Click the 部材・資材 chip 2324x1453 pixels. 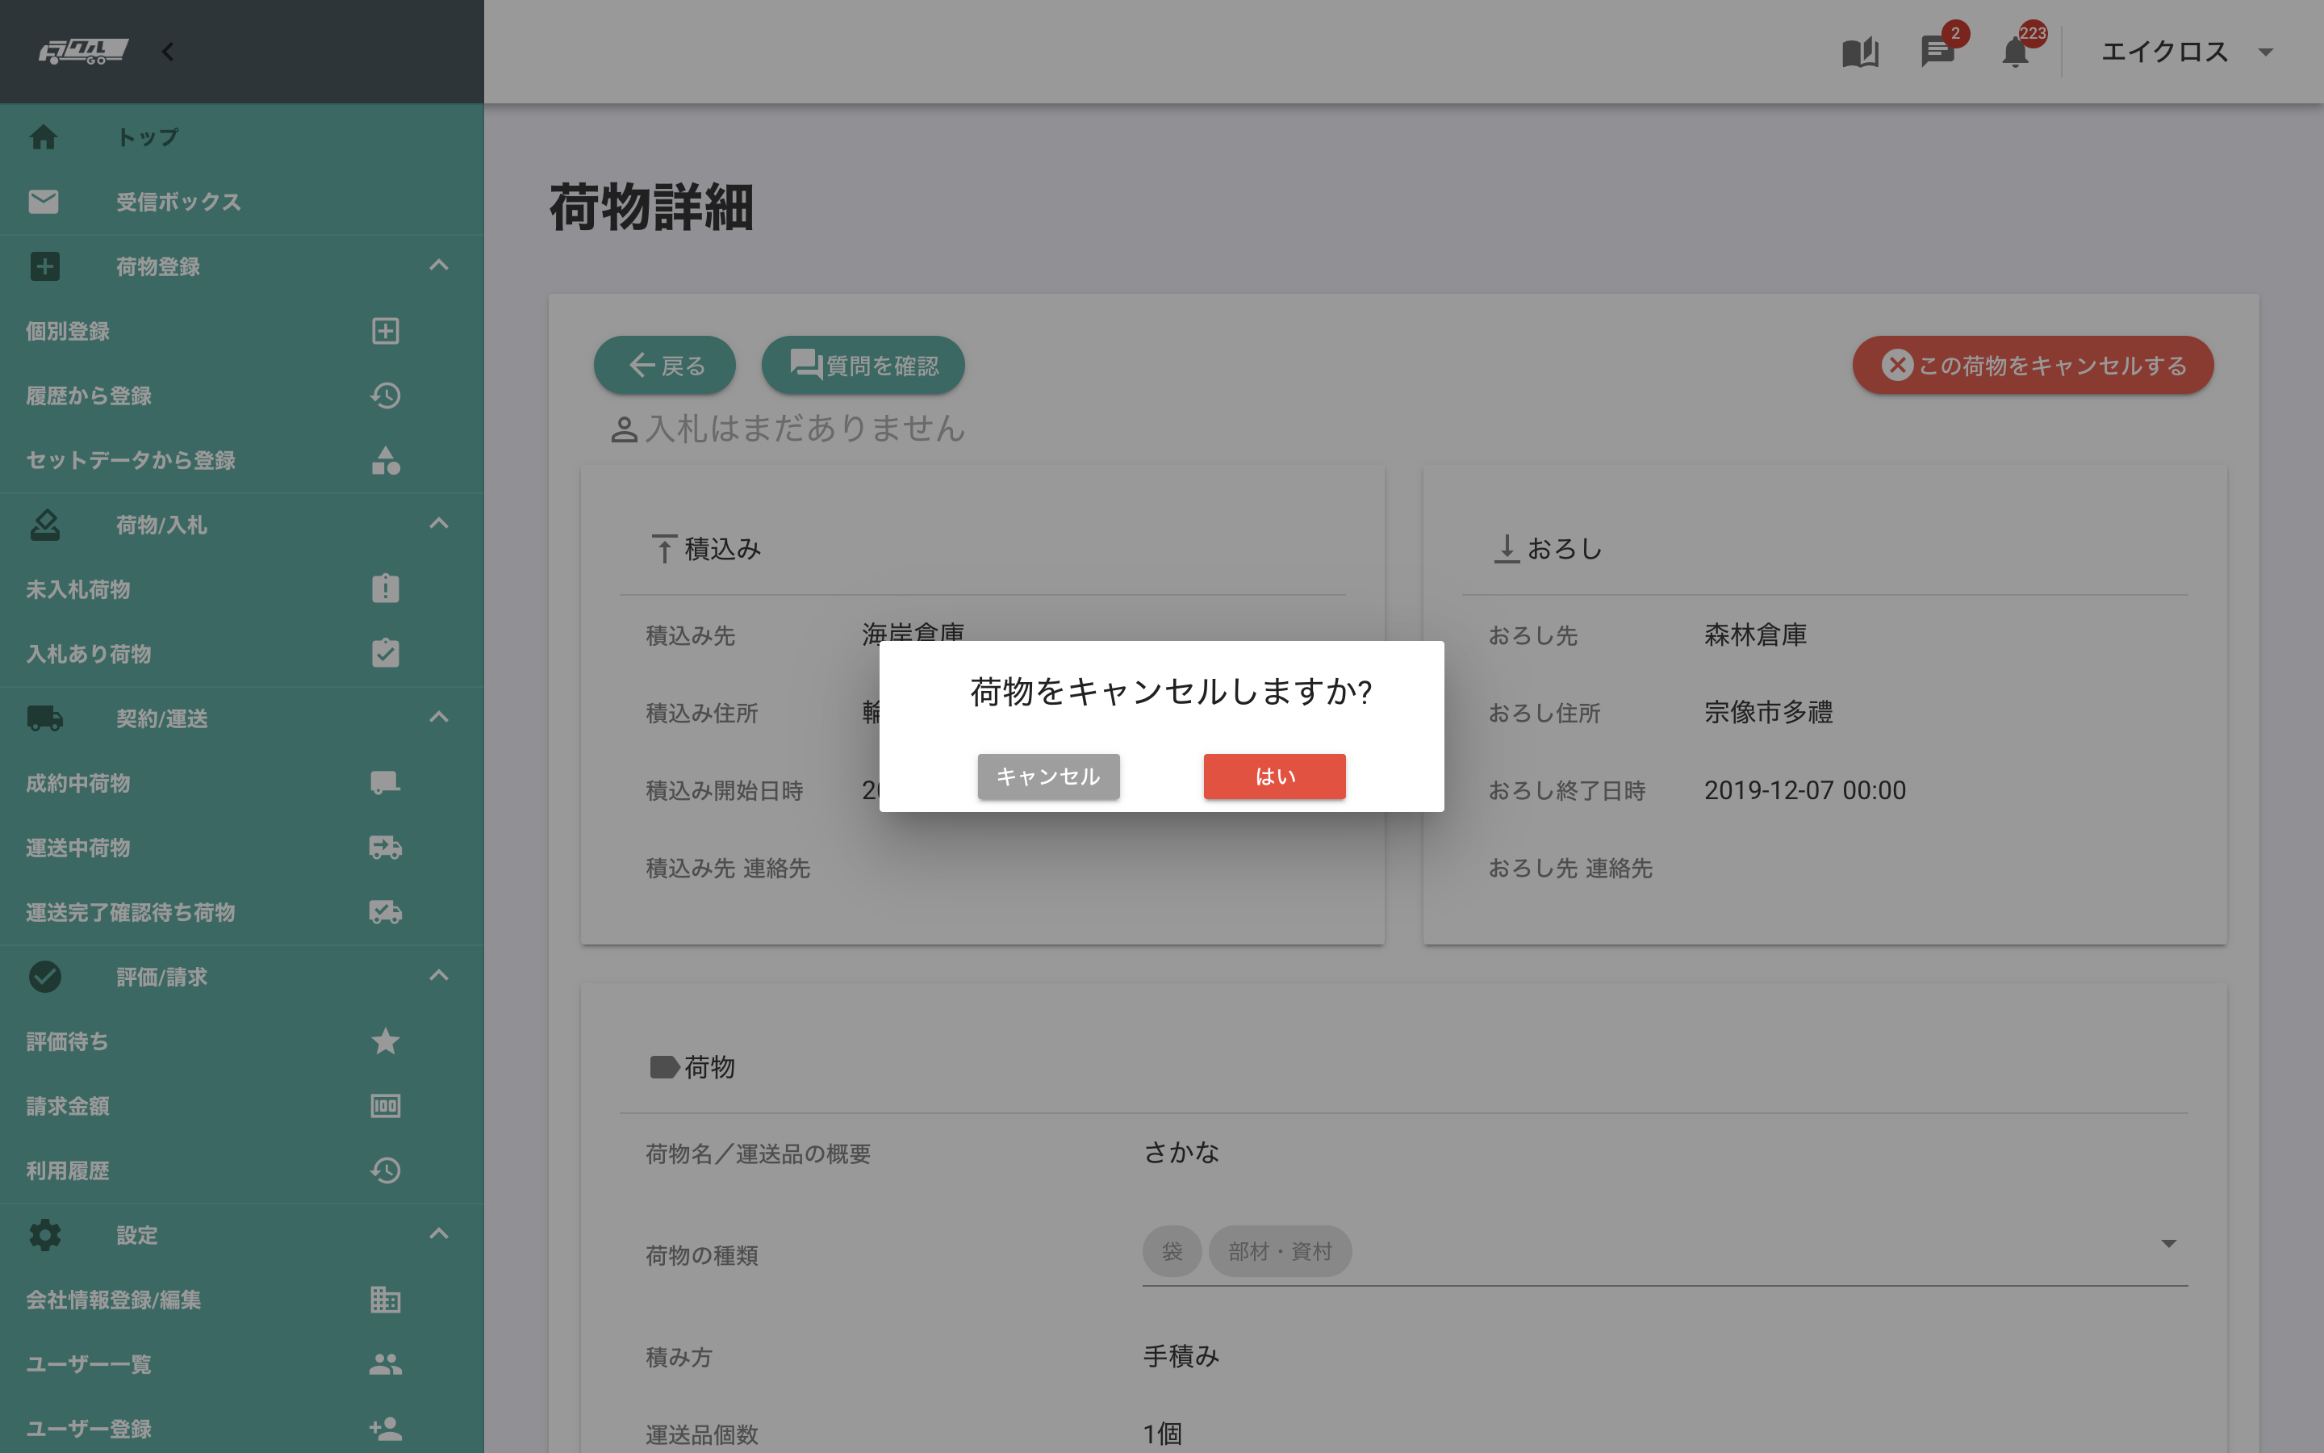click(1280, 1250)
